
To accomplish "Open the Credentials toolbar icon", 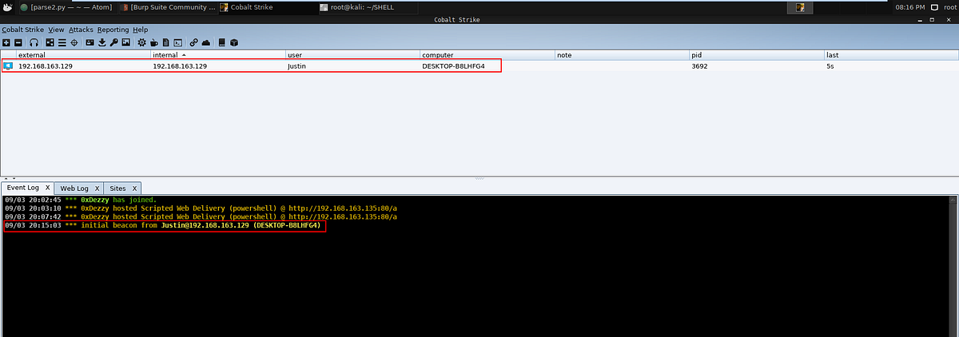I will coord(90,42).
